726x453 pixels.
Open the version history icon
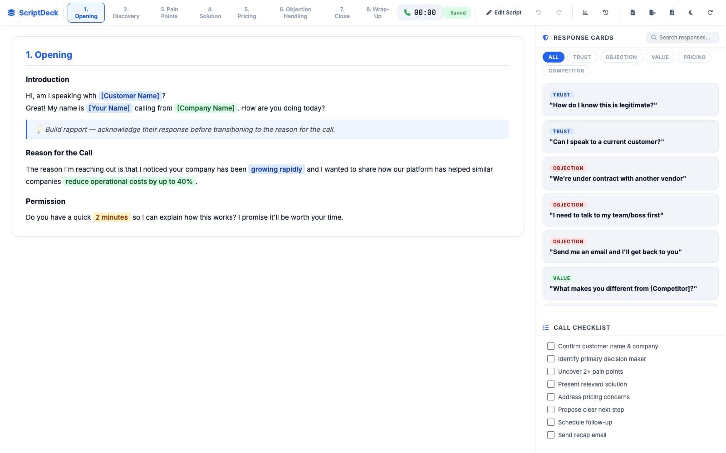pos(605,13)
